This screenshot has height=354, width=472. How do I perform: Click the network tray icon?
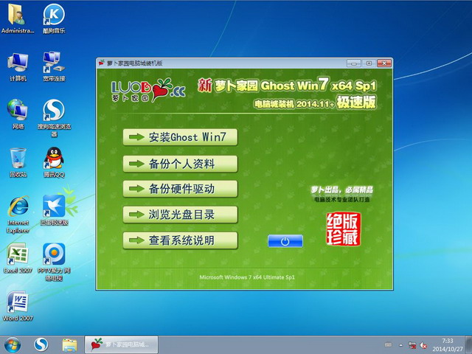click(412, 345)
